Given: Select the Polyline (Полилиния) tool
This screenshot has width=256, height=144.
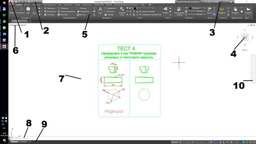Looking at the screenshot, I should pyautogui.click(x=20, y=10).
